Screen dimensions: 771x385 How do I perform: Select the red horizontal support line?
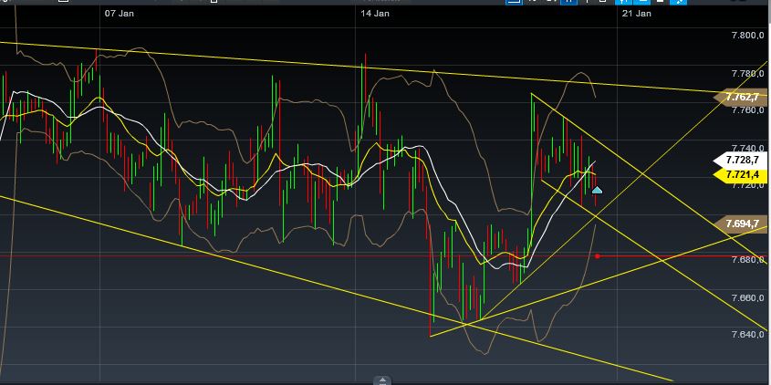(274, 256)
